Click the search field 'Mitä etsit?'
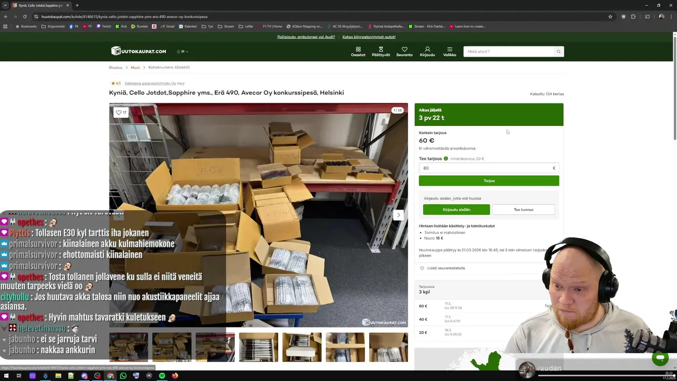The height and width of the screenshot is (381, 677). pyautogui.click(x=509, y=51)
